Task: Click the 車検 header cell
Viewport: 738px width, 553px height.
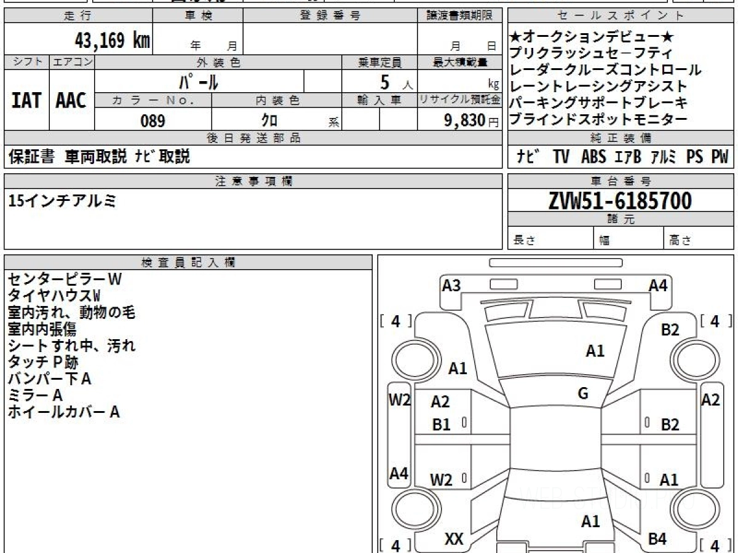Action: pyautogui.click(x=198, y=16)
